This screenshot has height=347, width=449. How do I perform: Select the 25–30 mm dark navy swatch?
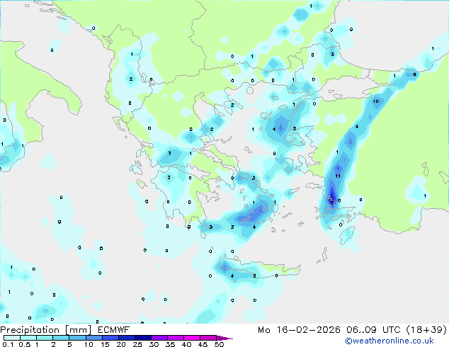[143, 338]
